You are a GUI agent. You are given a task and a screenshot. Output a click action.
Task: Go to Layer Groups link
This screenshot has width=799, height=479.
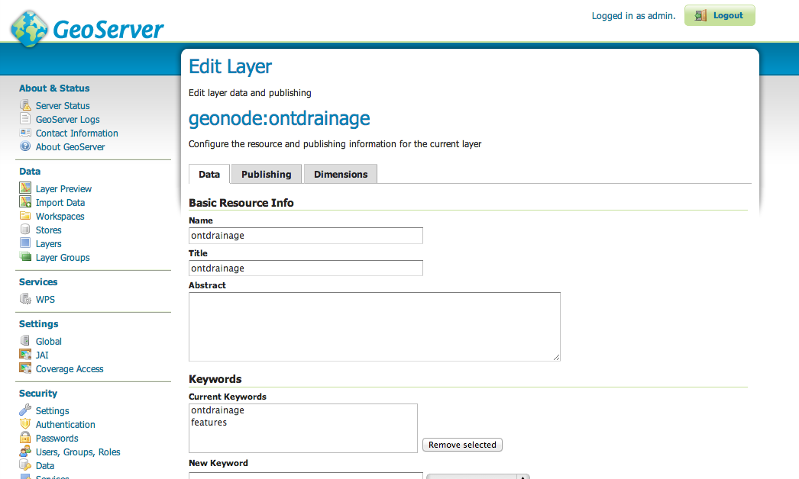pos(63,258)
